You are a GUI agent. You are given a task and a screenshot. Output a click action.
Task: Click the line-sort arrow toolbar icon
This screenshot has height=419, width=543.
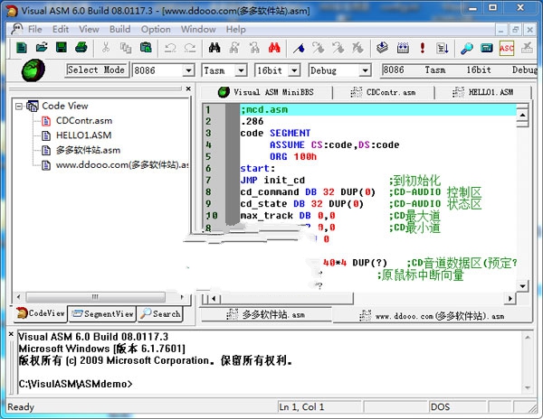[x=443, y=48]
